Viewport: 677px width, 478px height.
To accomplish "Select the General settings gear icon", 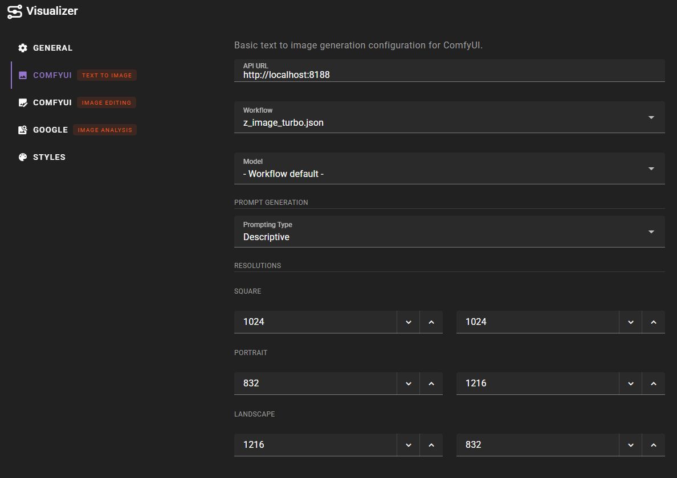I will coord(22,48).
